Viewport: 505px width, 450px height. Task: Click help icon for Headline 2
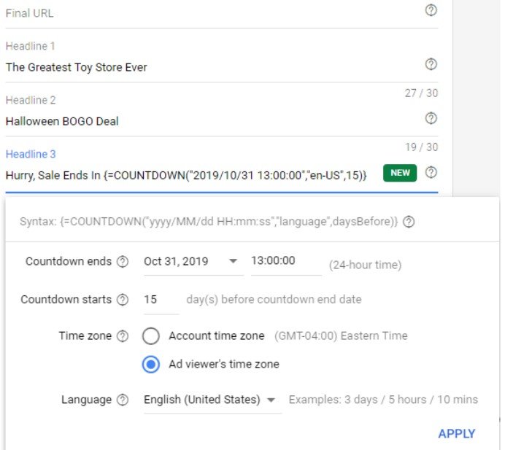(431, 118)
